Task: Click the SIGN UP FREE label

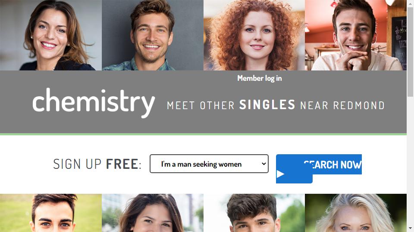Action: click(97, 164)
